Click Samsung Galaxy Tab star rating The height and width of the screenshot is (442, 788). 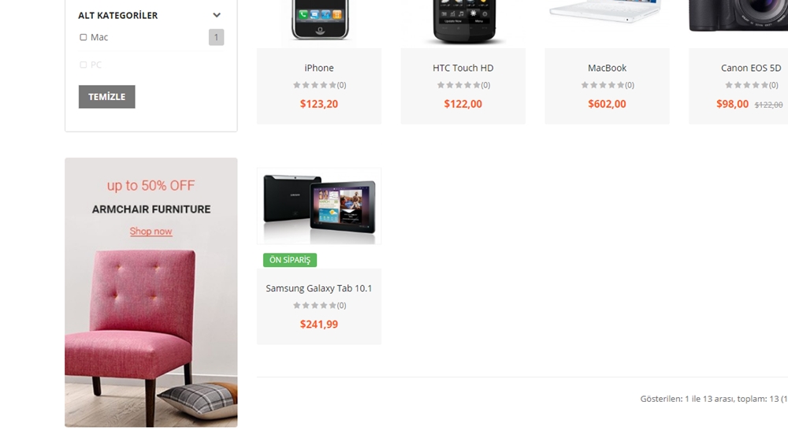314,306
